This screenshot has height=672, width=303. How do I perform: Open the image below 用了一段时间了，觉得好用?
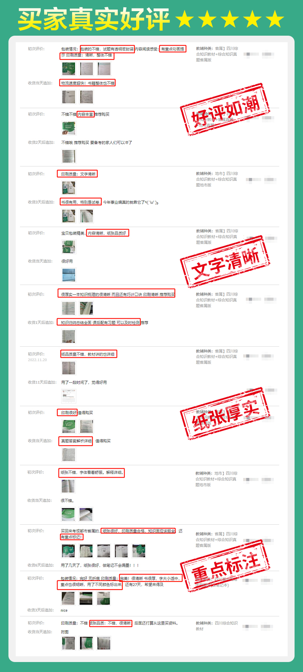(x=69, y=396)
